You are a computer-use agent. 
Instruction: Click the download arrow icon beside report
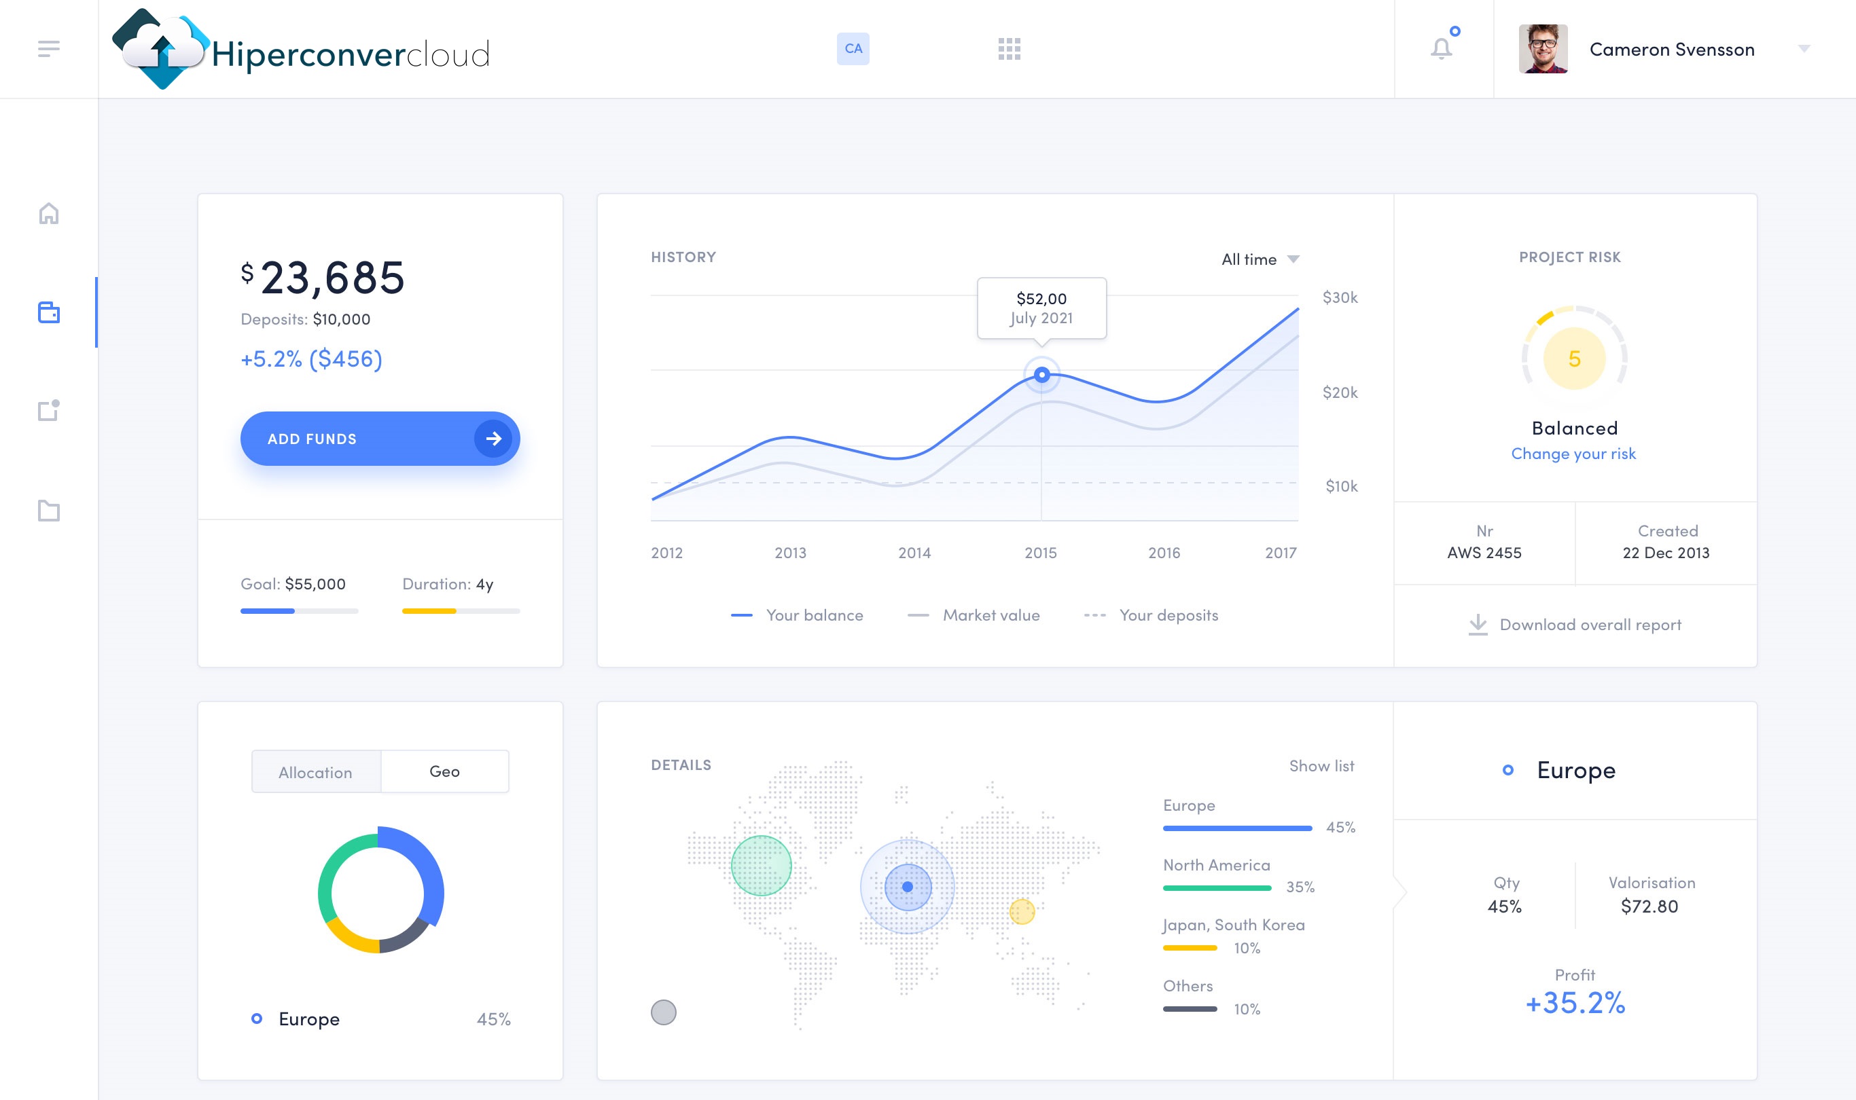pyautogui.click(x=1478, y=624)
